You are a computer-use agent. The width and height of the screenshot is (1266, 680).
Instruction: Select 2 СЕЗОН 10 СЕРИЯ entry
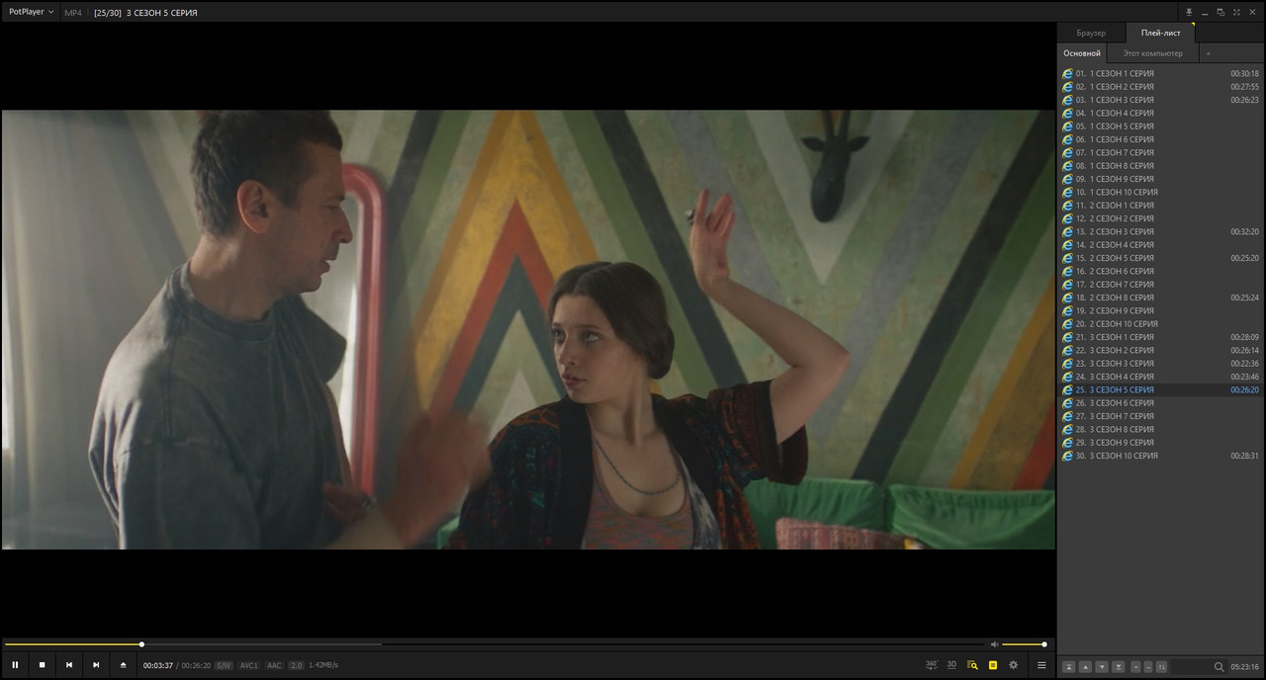click(x=1160, y=324)
